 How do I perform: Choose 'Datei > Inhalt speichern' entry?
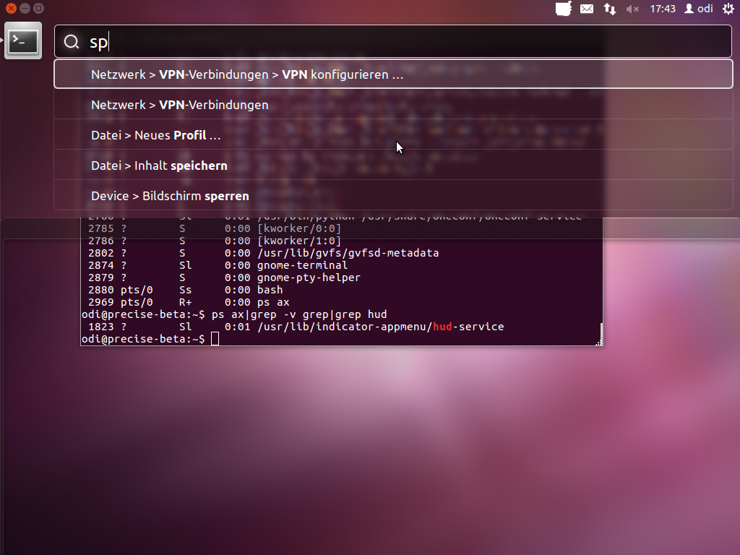coord(393,165)
